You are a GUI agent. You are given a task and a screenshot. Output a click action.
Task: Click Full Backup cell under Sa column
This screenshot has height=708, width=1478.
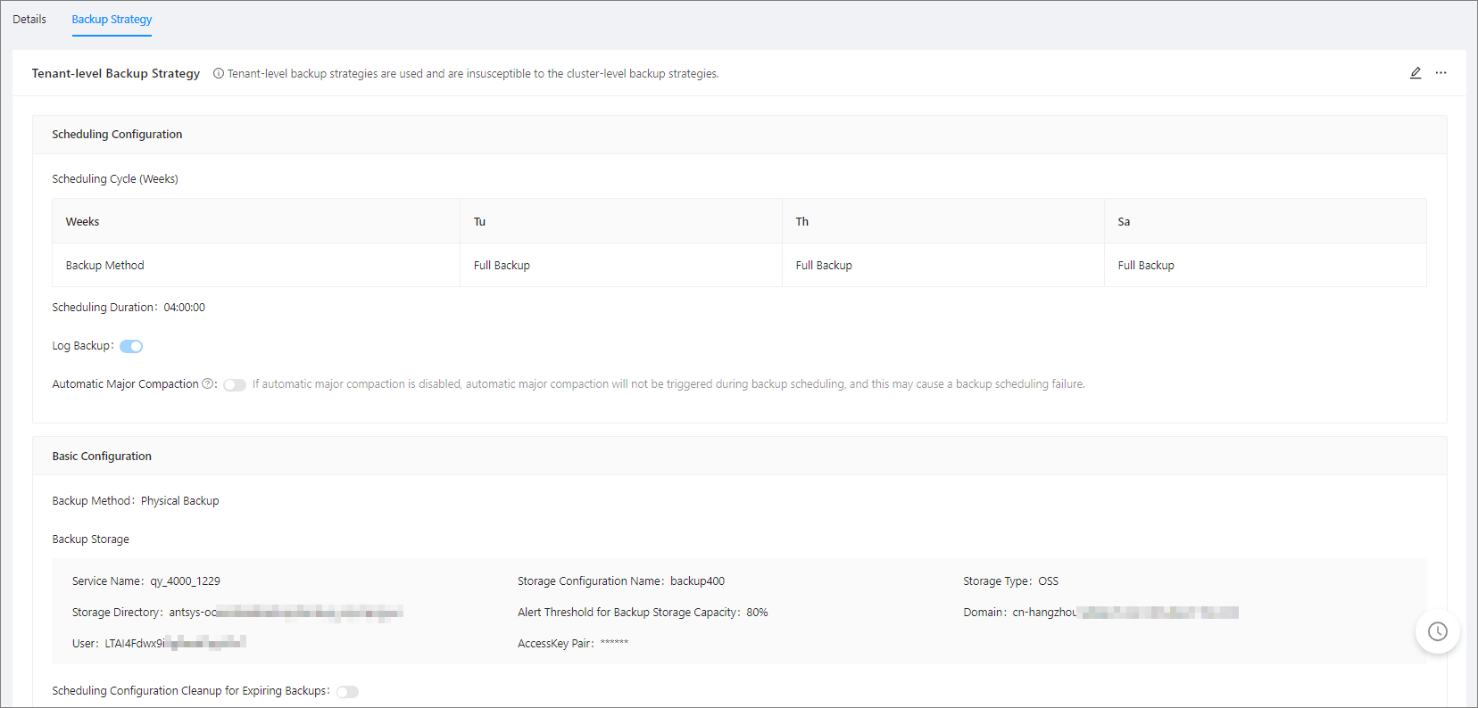(x=1146, y=266)
